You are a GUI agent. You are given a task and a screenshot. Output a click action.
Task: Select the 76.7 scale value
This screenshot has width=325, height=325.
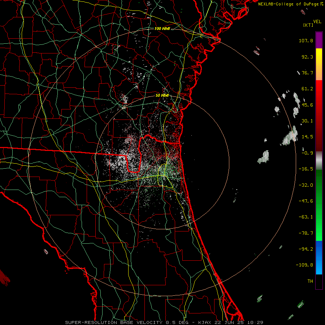point(307,73)
